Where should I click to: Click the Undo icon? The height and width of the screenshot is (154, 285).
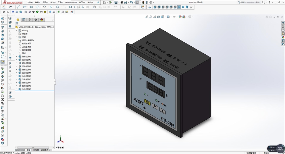131,2
